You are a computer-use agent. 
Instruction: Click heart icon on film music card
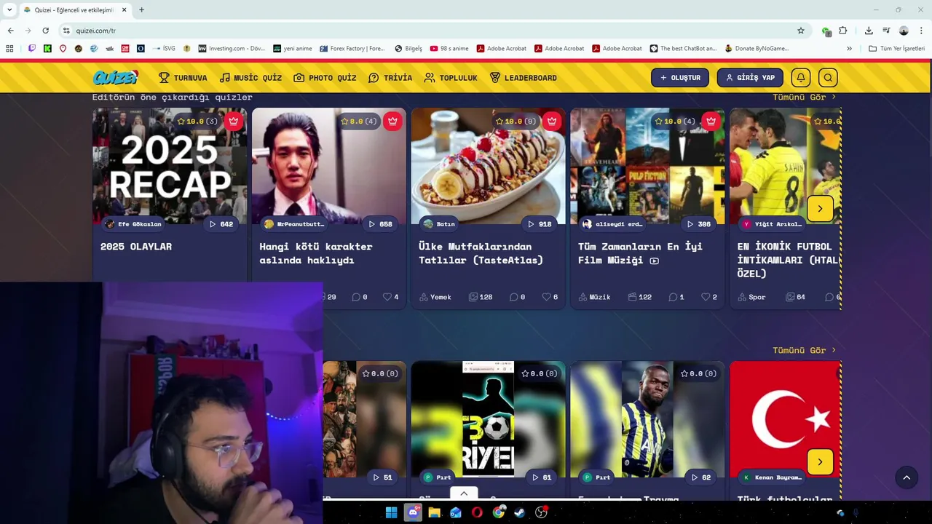tap(706, 297)
